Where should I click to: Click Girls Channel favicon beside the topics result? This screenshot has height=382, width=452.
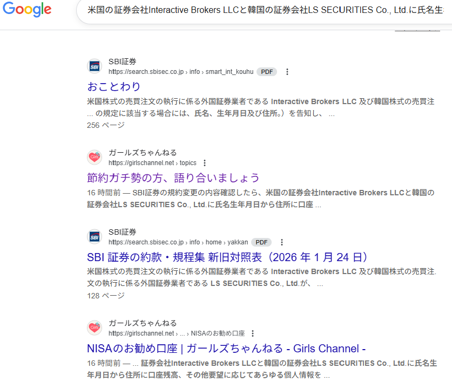(95, 158)
